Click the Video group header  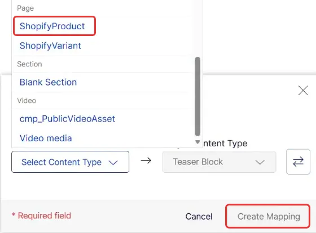click(x=27, y=101)
